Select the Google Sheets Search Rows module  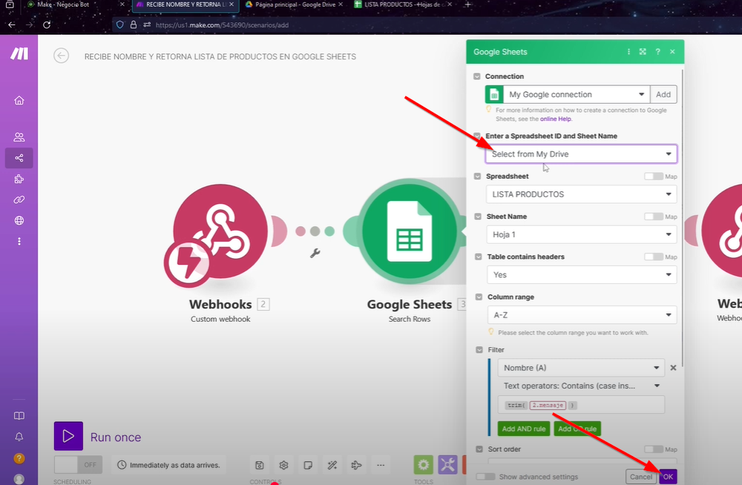tap(410, 231)
